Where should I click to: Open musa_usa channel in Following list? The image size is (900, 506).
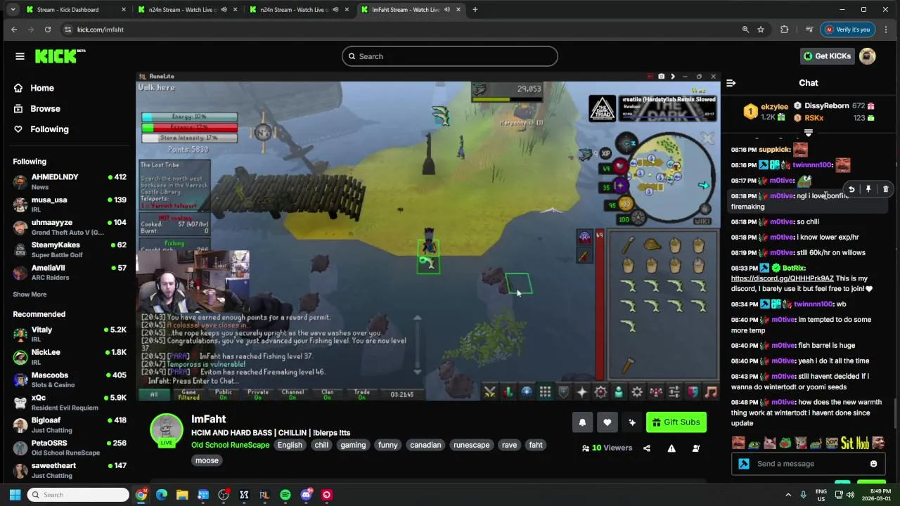point(69,205)
